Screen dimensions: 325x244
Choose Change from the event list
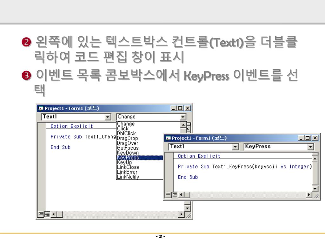tap(126, 124)
